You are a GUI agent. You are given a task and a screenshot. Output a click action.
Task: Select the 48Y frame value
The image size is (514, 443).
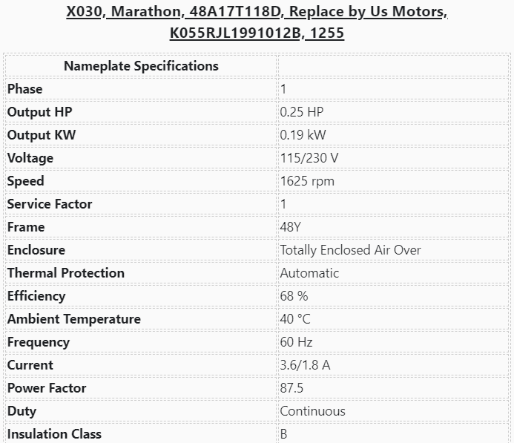pos(291,227)
